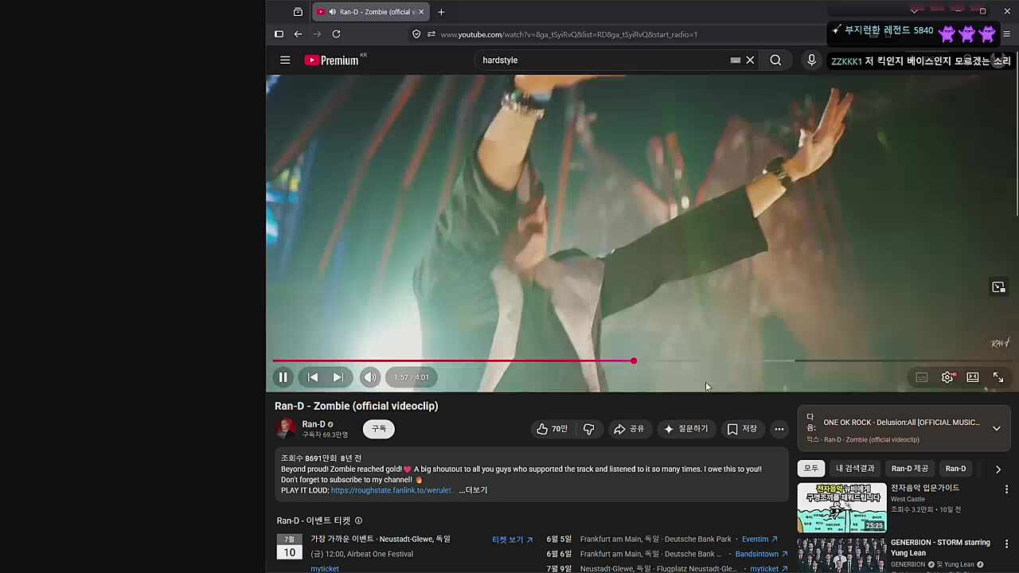Show info for Ran-D 이벤트 티켓
Screen dimensions: 1019x573
click(x=358, y=520)
